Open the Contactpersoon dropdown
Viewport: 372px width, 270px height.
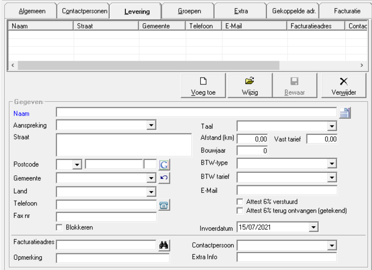click(332, 245)
